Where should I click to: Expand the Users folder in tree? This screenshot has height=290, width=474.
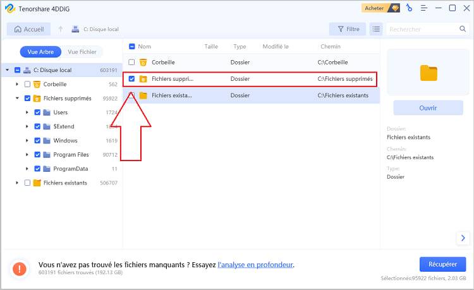point(27,112)
